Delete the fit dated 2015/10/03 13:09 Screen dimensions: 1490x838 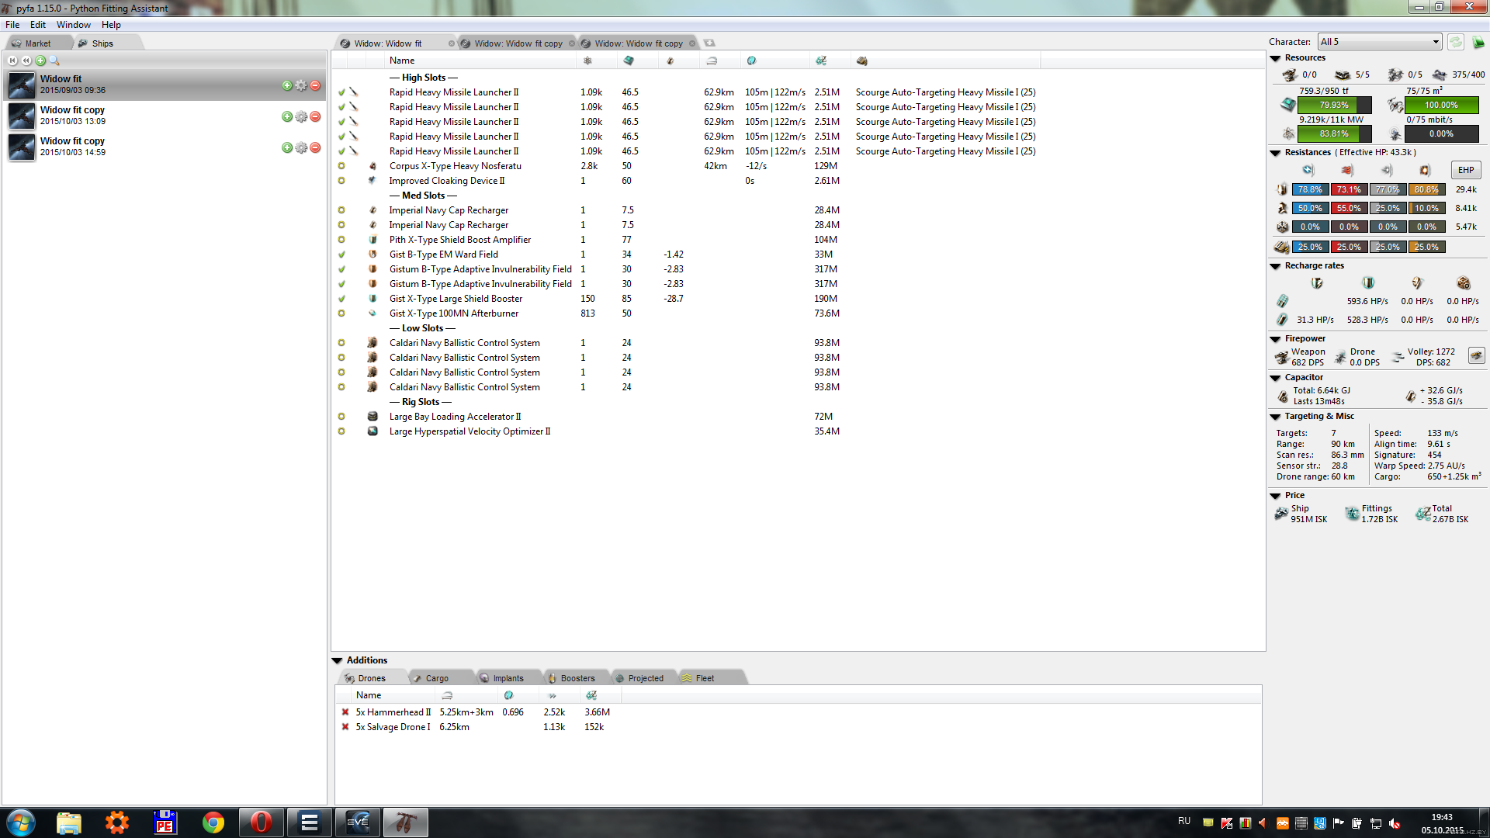tap(315, 116)
